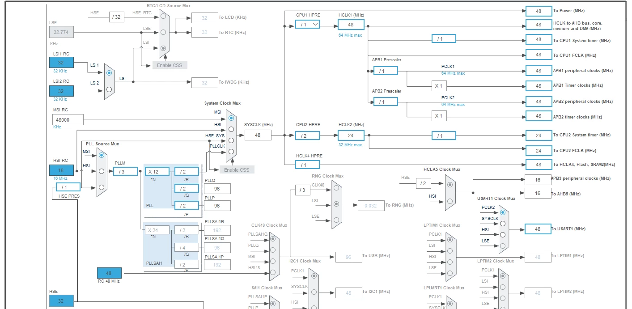Select LSE in USART1 Clock Mux
The image size is (632, 309).
(x=503, y=246)
